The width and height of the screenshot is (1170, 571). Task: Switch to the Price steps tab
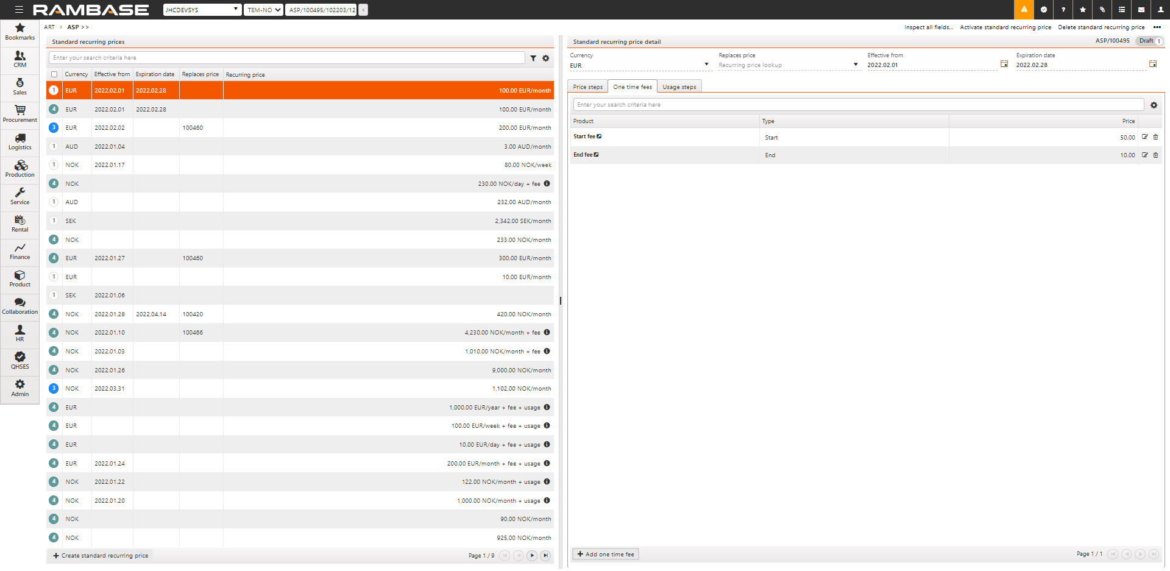click(587, 87)
